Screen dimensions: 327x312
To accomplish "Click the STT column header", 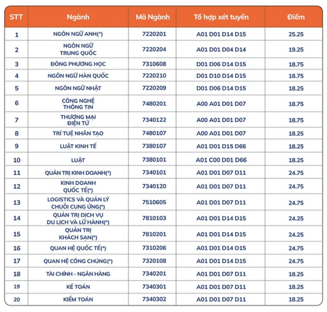I will (x=16, y=17).
